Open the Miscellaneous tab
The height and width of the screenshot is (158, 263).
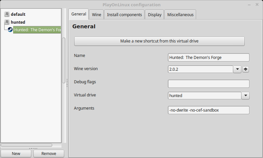[180, 15]
